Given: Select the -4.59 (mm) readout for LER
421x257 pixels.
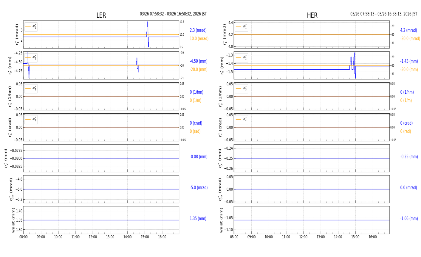Looking at the screenshot, I should point(198,61).
